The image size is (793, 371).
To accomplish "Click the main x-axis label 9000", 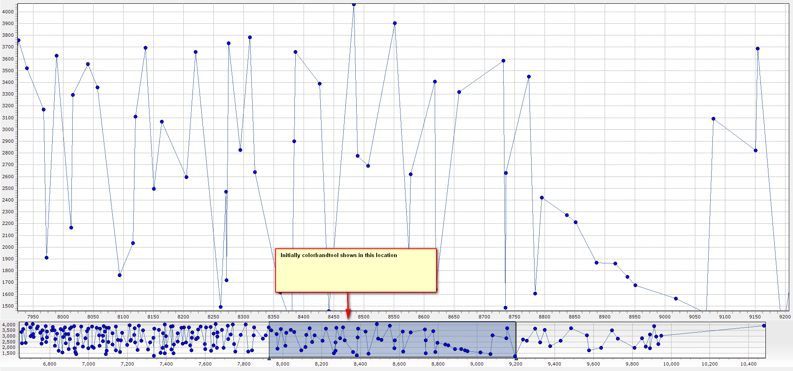I will [x=665, y=317].
